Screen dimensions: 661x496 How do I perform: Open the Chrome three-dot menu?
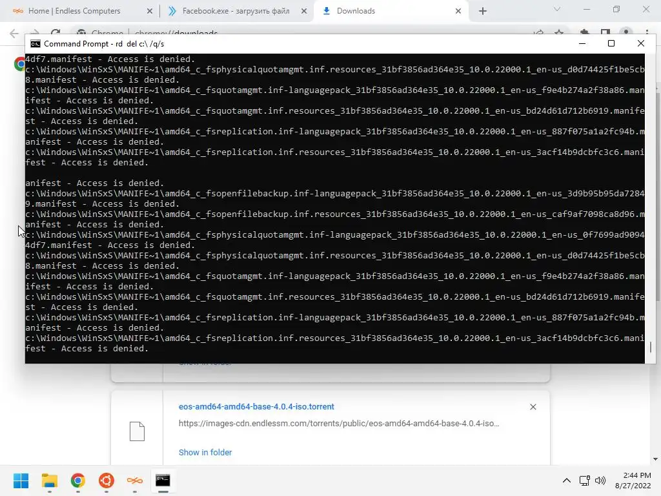(x=647, y=32)
